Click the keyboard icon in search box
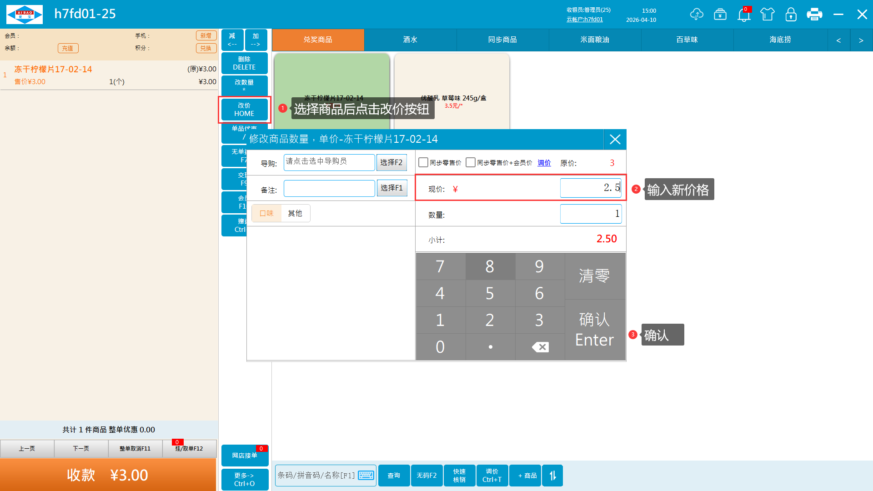Viewport: 873px width, 491px height. point(366,476)
